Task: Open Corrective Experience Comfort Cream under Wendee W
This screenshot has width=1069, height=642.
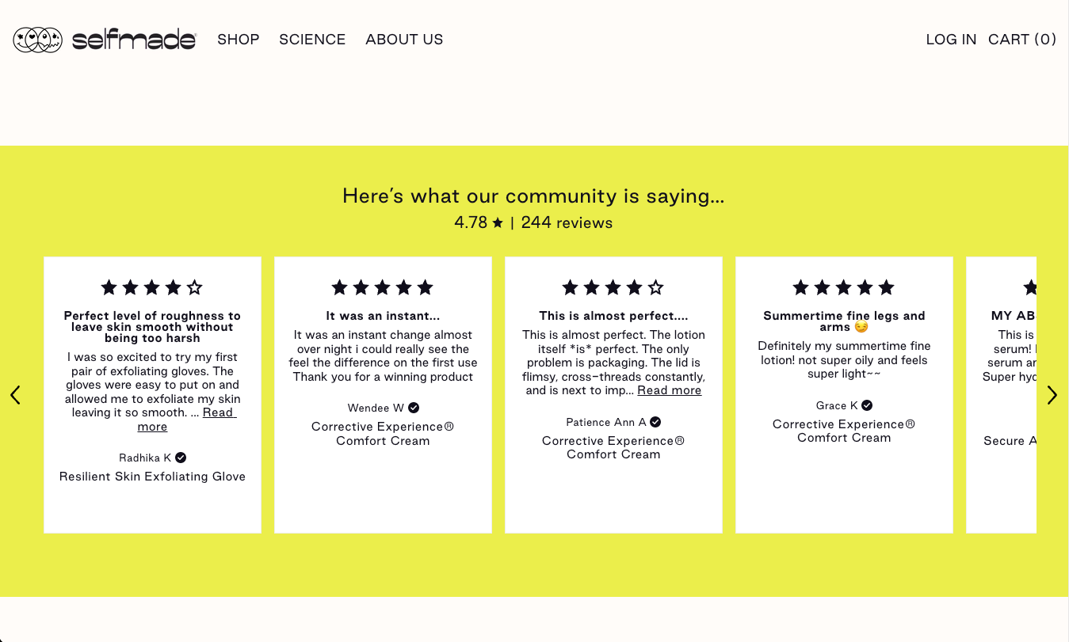Action: click(383, 434)
